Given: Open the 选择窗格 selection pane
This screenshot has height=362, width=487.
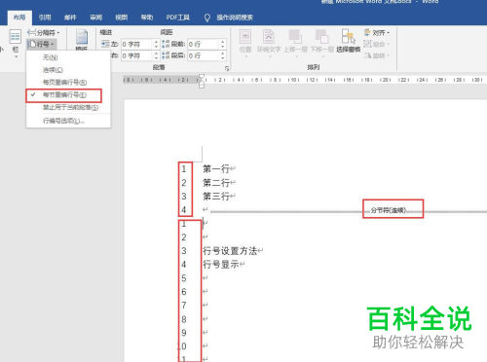Looking at the screenshot, I should point(349,41).
